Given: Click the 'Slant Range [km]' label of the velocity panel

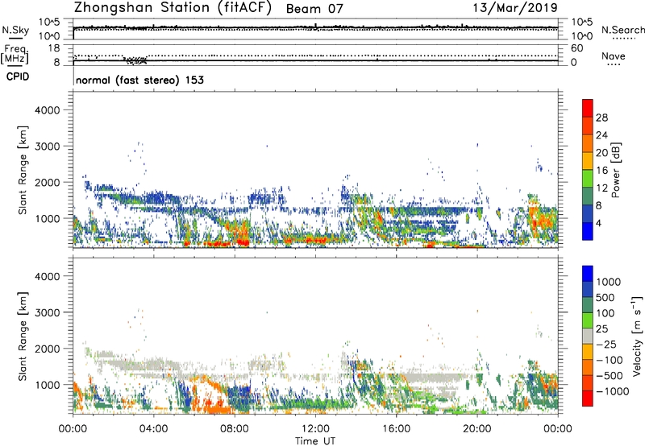Looking at the screenshot, I should [x=23, y=337].
